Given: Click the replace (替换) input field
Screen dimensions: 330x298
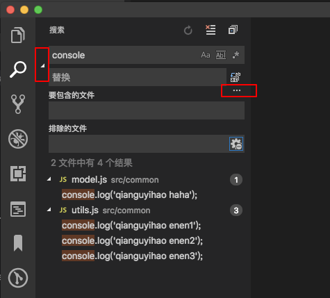Looking at the screenshot, I should 138,77.
